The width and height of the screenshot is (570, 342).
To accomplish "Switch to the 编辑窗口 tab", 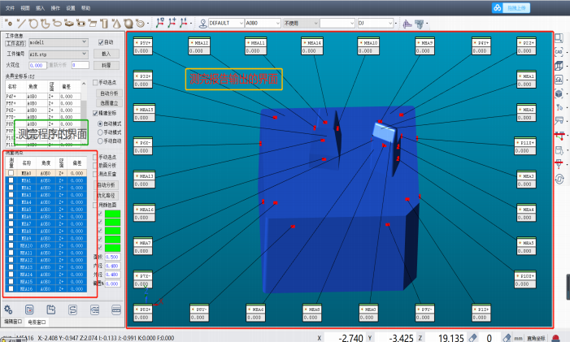I will (13, 322).
